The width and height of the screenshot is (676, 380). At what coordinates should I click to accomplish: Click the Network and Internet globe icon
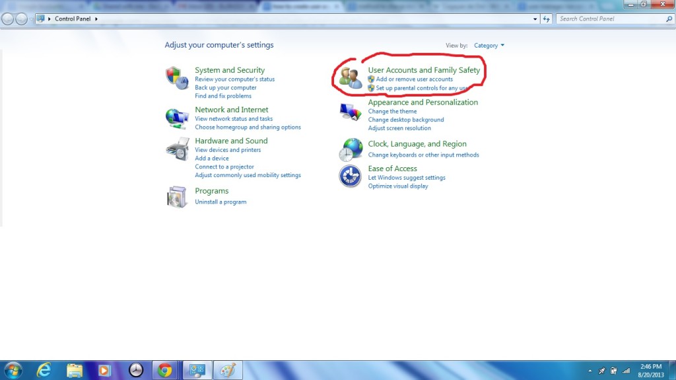click(177, 119)
